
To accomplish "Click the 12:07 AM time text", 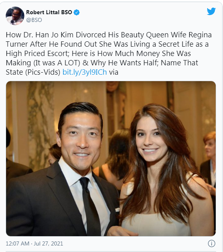I will 17,243.
